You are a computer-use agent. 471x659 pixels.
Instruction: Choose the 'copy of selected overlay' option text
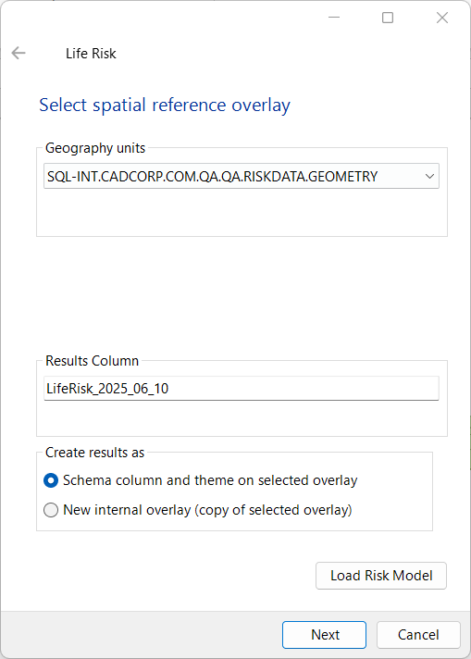pyautogui.click(x=273, y=510)
